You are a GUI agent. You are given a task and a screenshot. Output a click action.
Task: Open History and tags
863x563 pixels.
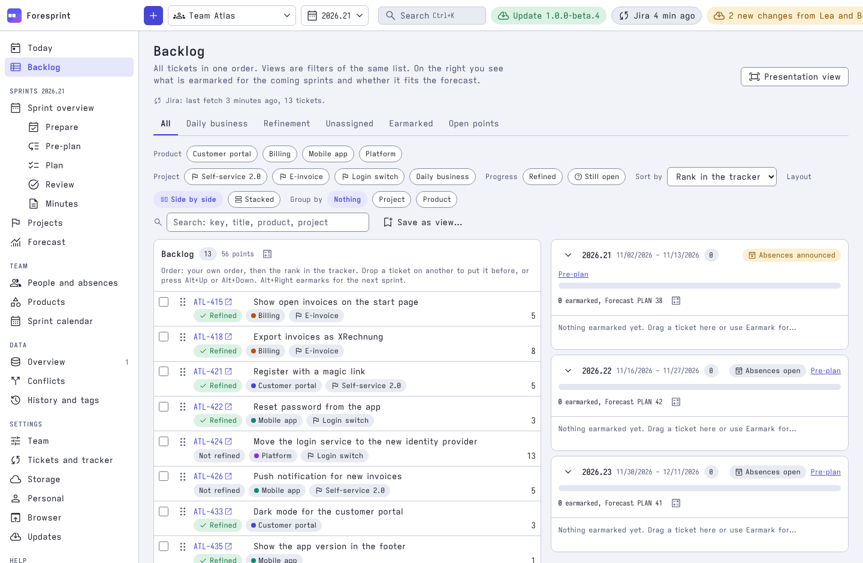pyautogui.click(x=69, y=400)
